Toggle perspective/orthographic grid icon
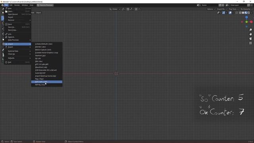Viewport: 254px width, 143px height. tap(250, 43)
